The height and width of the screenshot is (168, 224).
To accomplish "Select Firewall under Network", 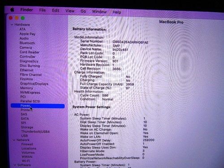I will click(x=27, y=144).
